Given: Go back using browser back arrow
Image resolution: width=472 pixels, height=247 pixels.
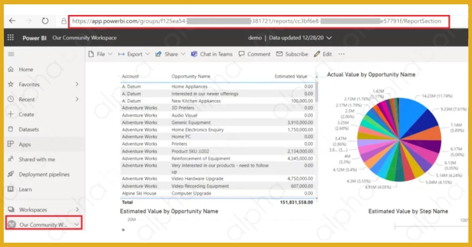Looking at the screenshot, I should point(12,21).
